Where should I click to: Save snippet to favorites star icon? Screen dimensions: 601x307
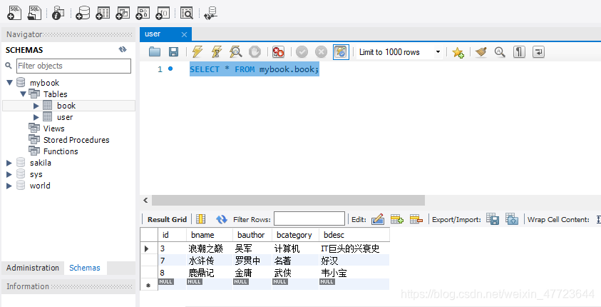tap(458, 52)
